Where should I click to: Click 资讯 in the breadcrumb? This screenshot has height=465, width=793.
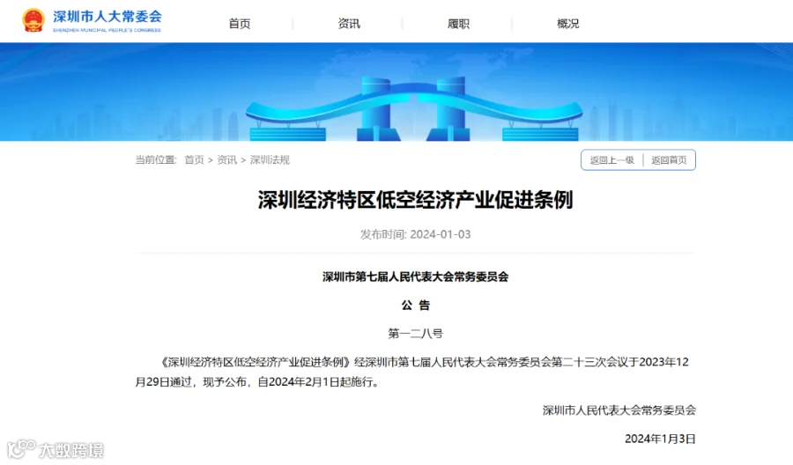226,160
